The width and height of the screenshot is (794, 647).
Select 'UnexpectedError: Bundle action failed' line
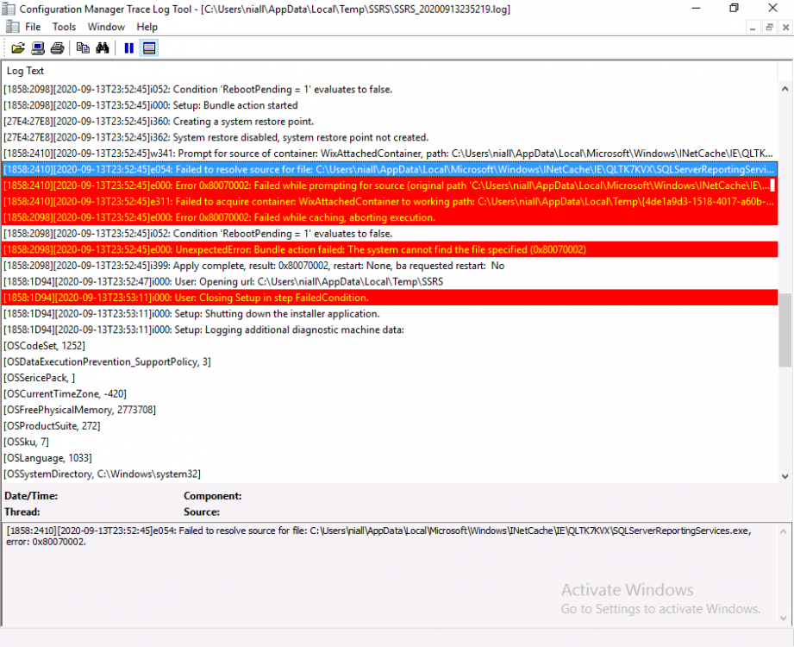390,250
